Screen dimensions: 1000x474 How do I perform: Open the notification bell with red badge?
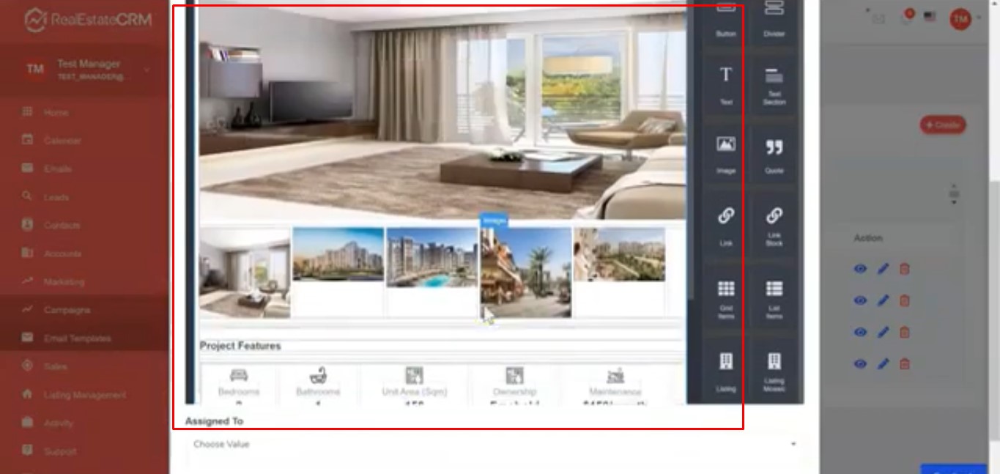pyautogui.click(x=907, y=19)
